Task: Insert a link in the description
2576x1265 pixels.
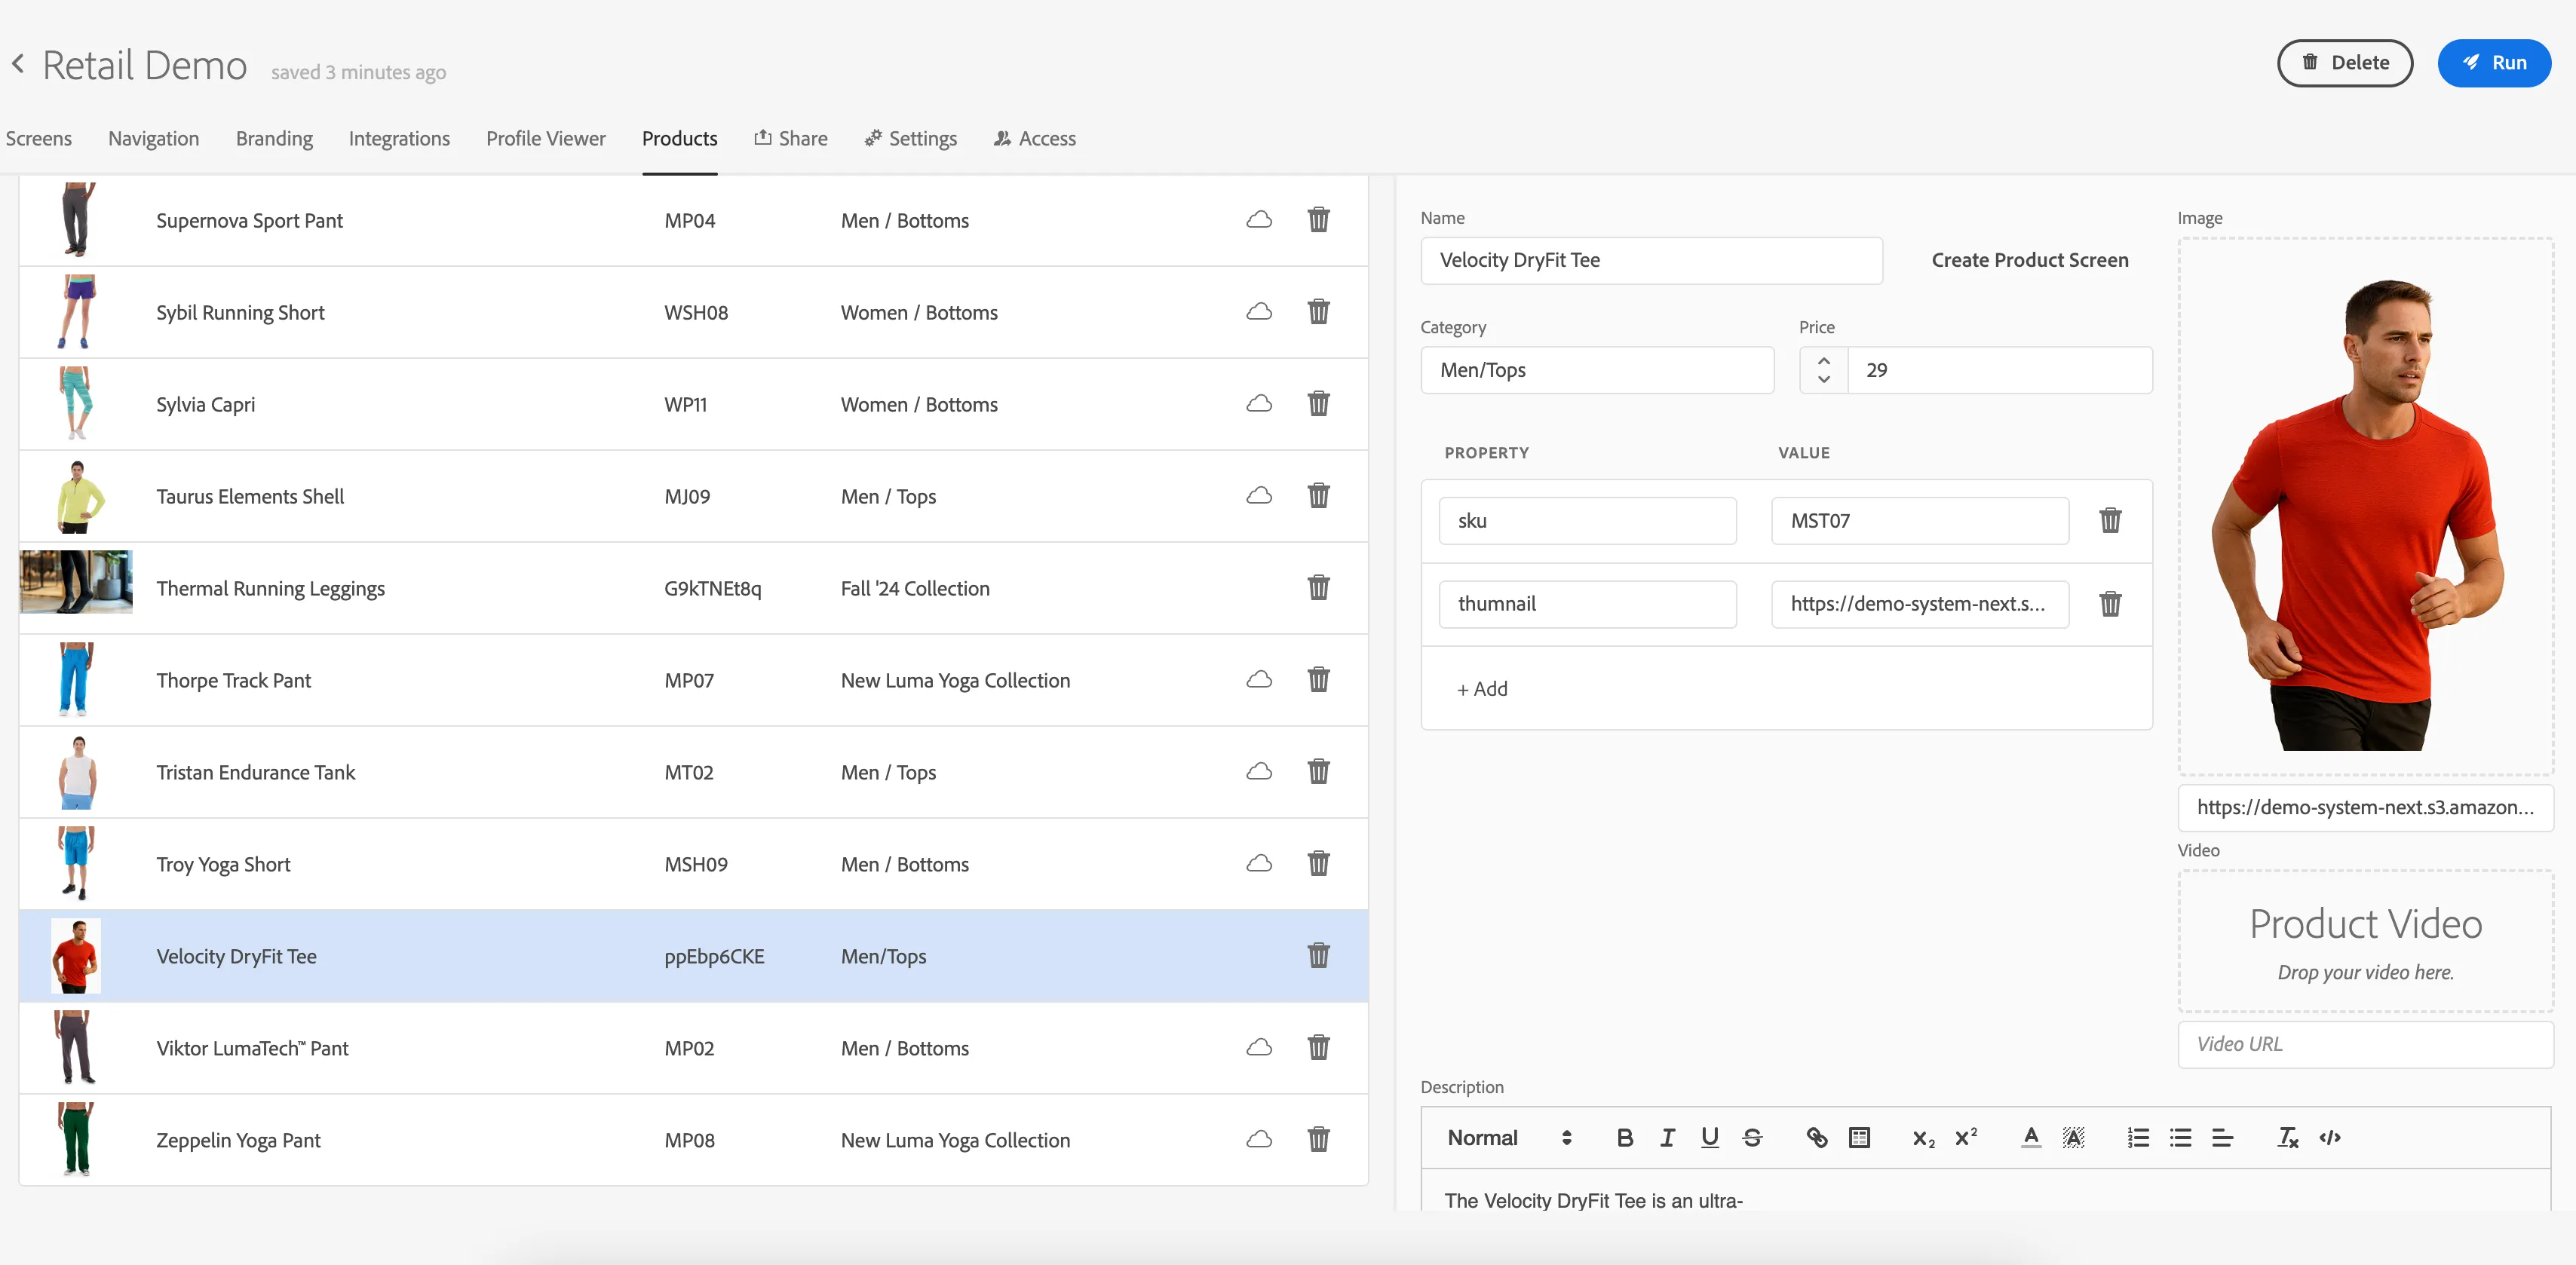Action: pyautogui.click(x=1816, y=1138)
